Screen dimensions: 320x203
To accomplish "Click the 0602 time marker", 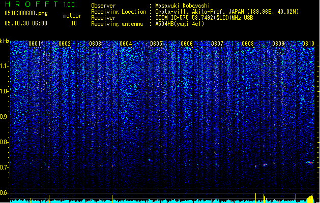I will (x=65, y=44).
